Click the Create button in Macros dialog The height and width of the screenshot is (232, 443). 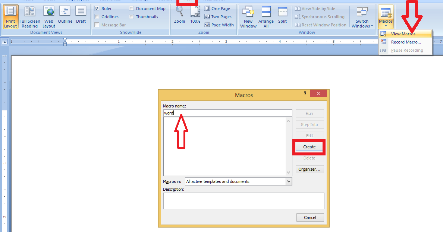tap(309, 147)
